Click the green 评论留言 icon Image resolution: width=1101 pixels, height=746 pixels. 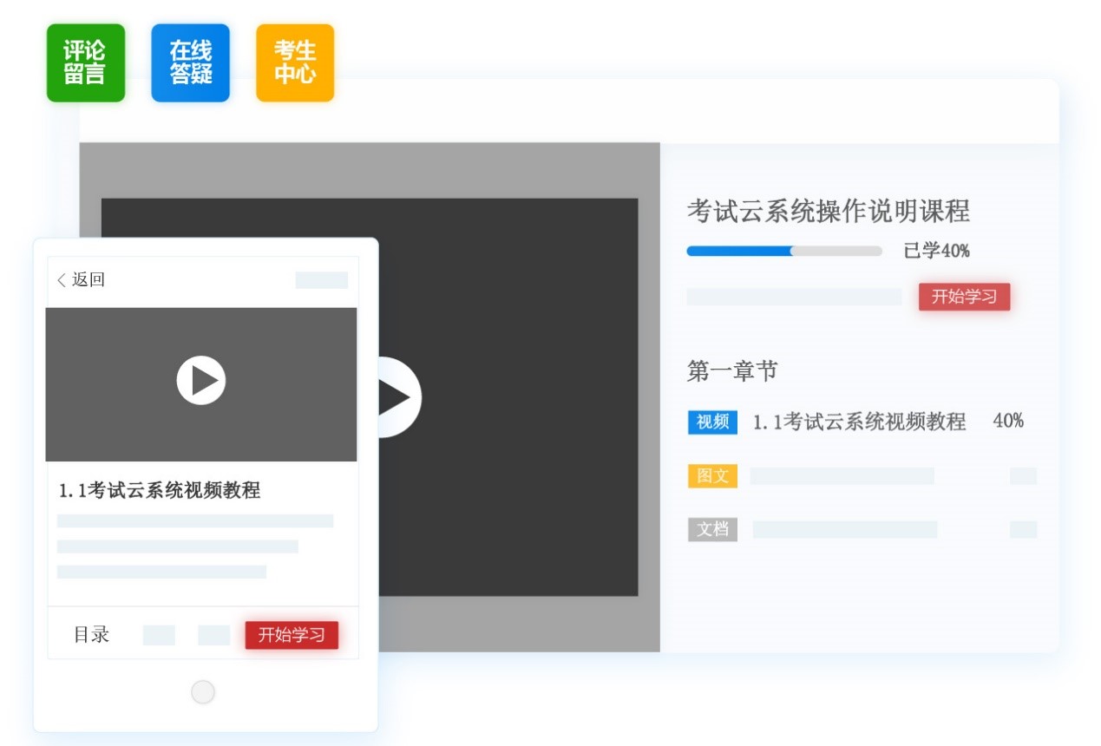tap(85, 63)
